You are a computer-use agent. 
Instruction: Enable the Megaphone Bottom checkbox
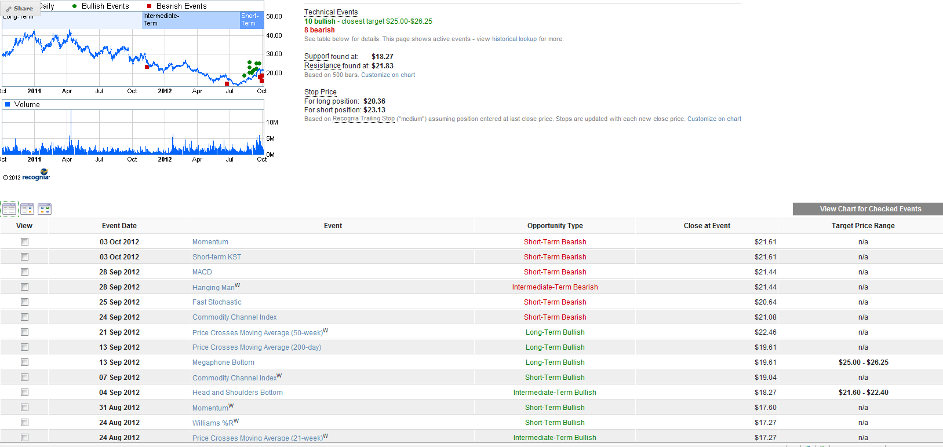pos(24,362)
